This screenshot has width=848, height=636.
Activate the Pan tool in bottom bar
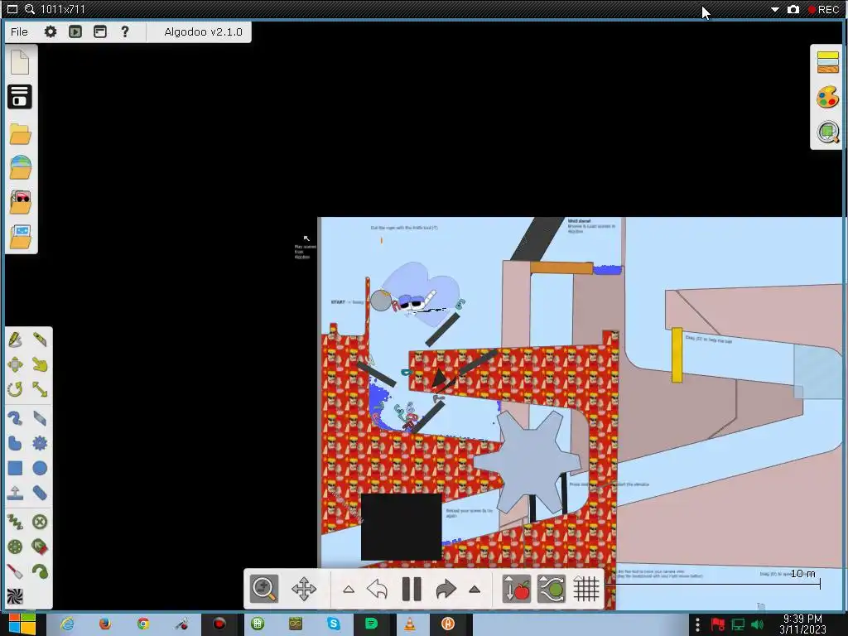pyautogui.click(x=303, y=589)
